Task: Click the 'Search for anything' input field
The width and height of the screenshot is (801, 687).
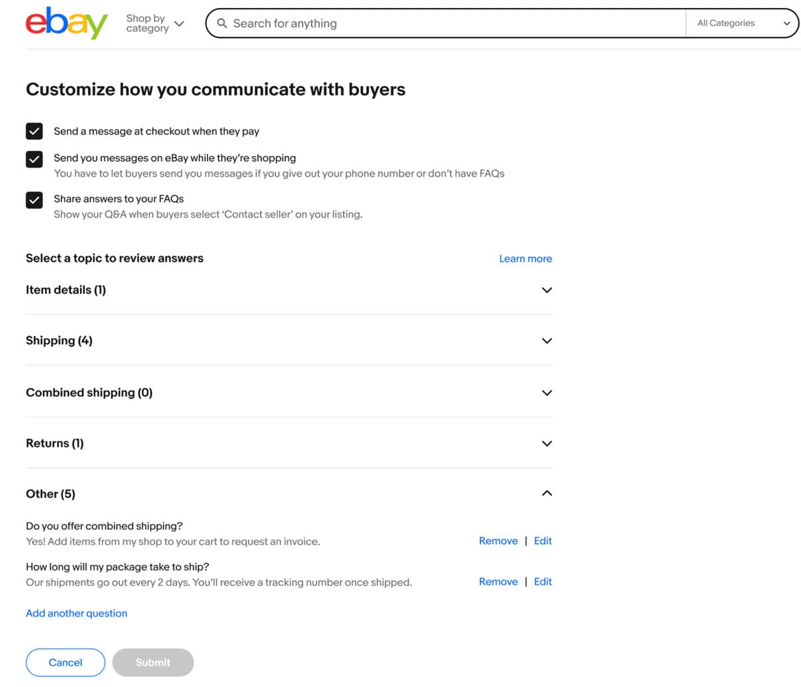Action: click(x=441, y=23)
